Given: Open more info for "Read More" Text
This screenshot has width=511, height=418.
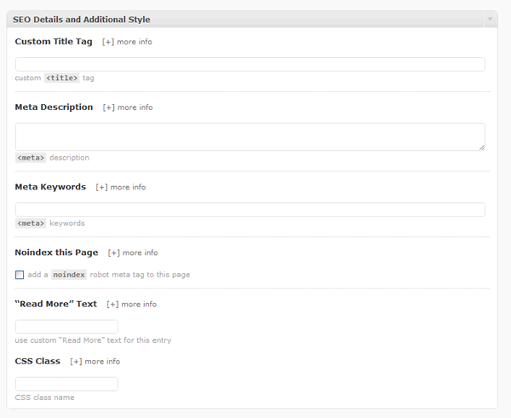Looking at the screenshot, I should tap(132, 304).
